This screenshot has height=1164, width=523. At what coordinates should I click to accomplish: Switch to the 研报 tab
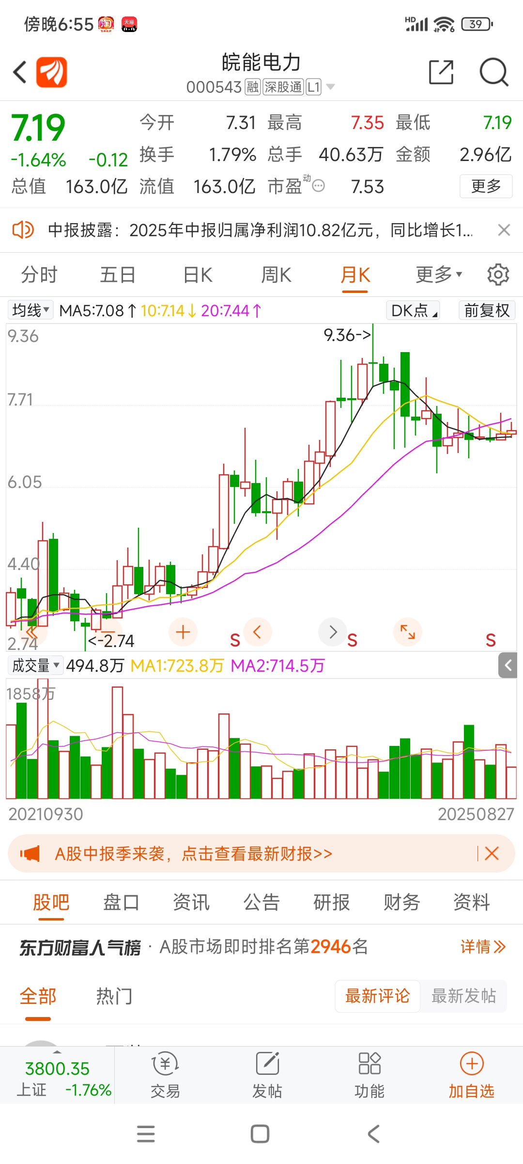tap(332, 903)
